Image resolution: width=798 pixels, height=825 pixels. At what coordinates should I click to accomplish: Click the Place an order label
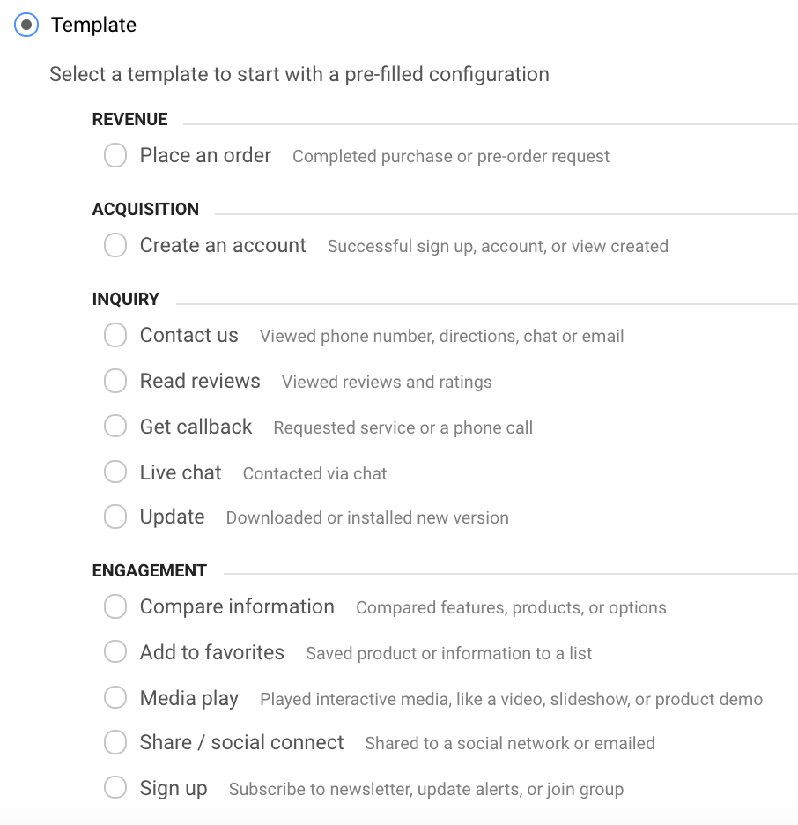click(205, 156)
